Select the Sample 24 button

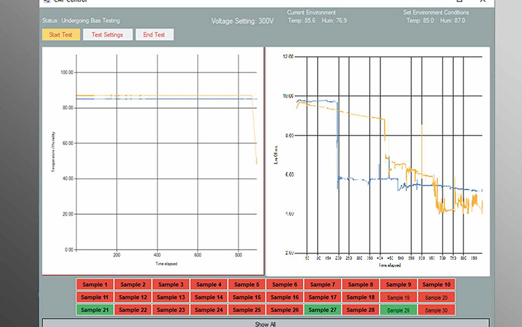click(x=209, y=310)
